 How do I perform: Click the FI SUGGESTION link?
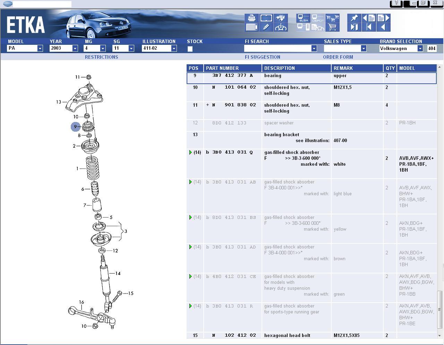263,57
